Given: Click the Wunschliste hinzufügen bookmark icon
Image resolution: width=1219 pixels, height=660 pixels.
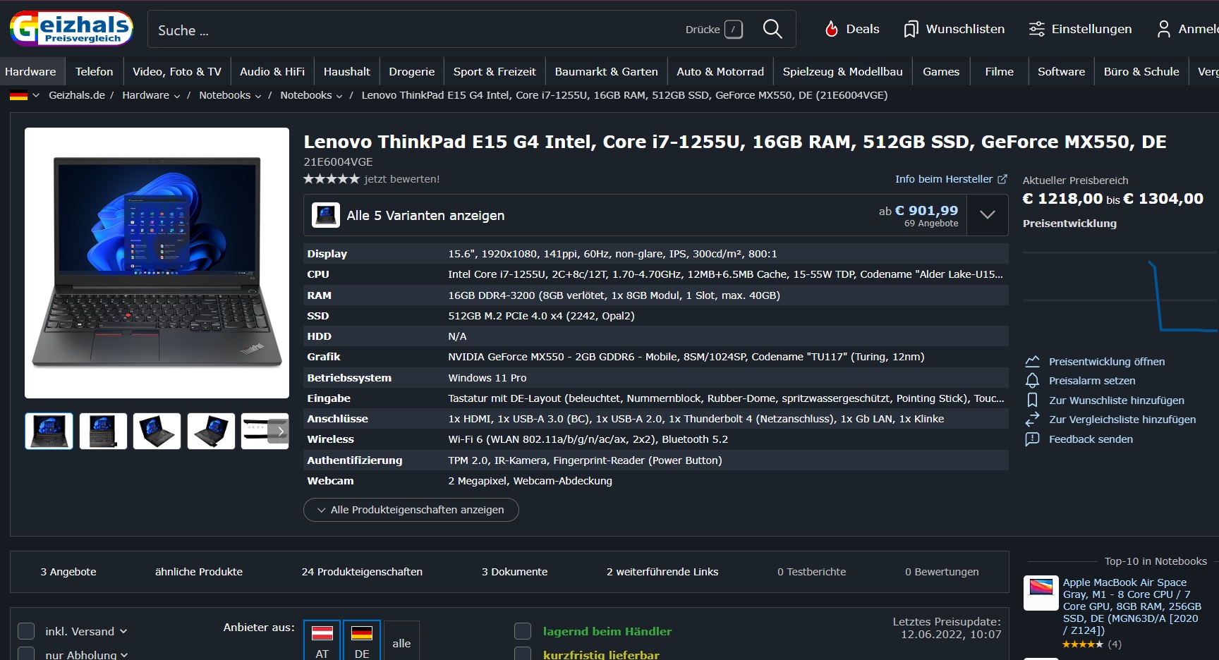Looking at the screenshot, I should coord(1032,400).
